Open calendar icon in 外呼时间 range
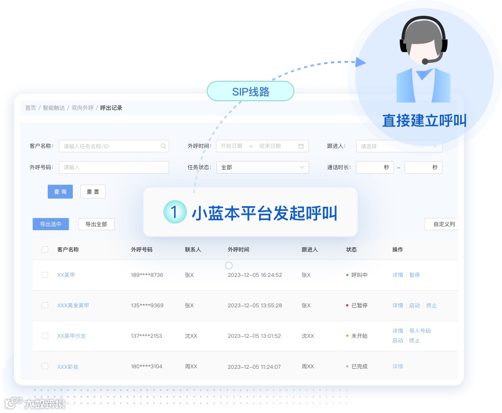Screen dimensions: 502x413 (301, 146)
